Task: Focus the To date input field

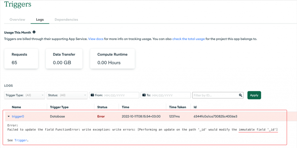Action: pos(166,95)
